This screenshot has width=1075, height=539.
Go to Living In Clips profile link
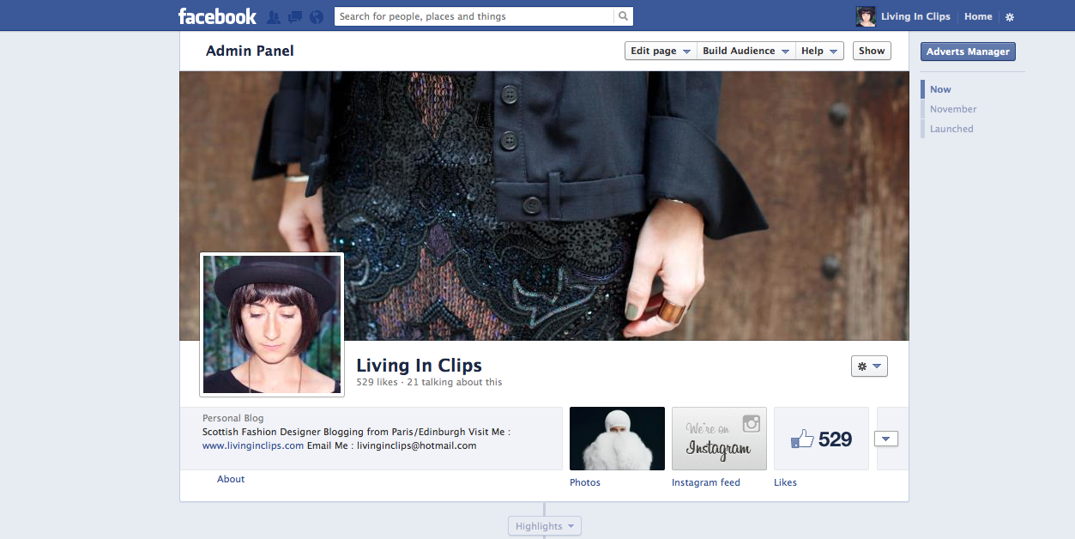click(915, 16)
